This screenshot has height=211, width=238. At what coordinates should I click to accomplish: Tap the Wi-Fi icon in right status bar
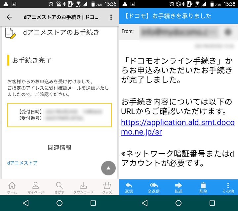[x=197, y=4]
